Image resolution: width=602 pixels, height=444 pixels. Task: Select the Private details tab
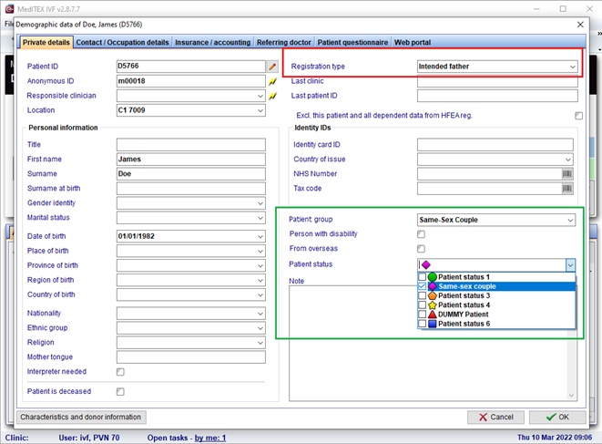[x=46, y=42]
